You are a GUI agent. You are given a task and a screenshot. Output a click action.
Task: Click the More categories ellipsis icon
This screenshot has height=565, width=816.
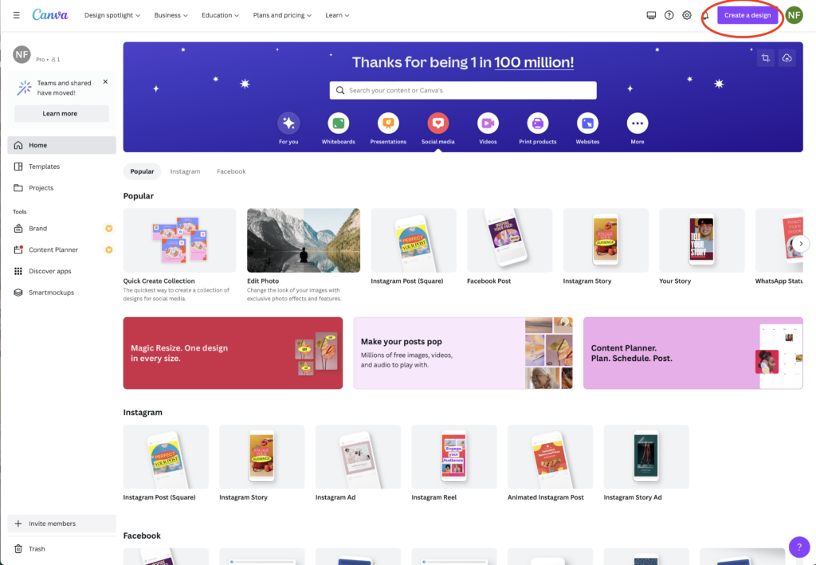tap(637, 124)
